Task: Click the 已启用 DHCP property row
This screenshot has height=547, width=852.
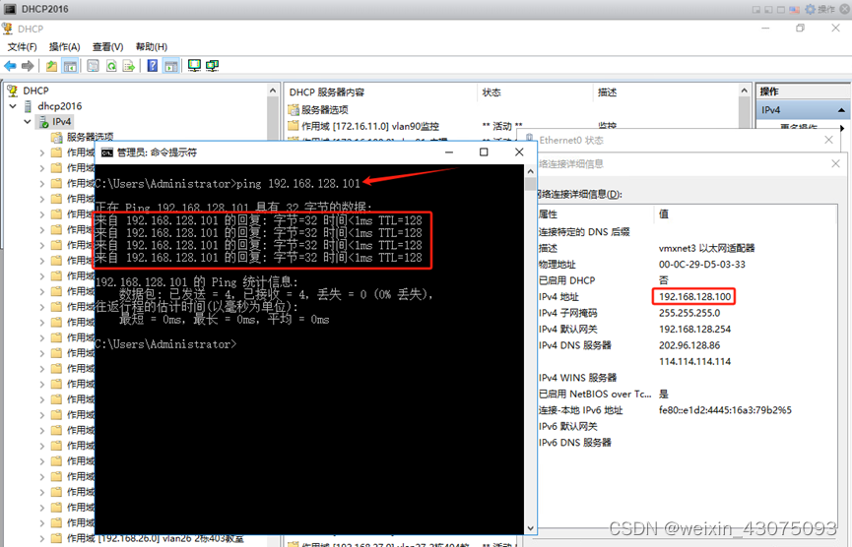Action: tap(687, 280)
